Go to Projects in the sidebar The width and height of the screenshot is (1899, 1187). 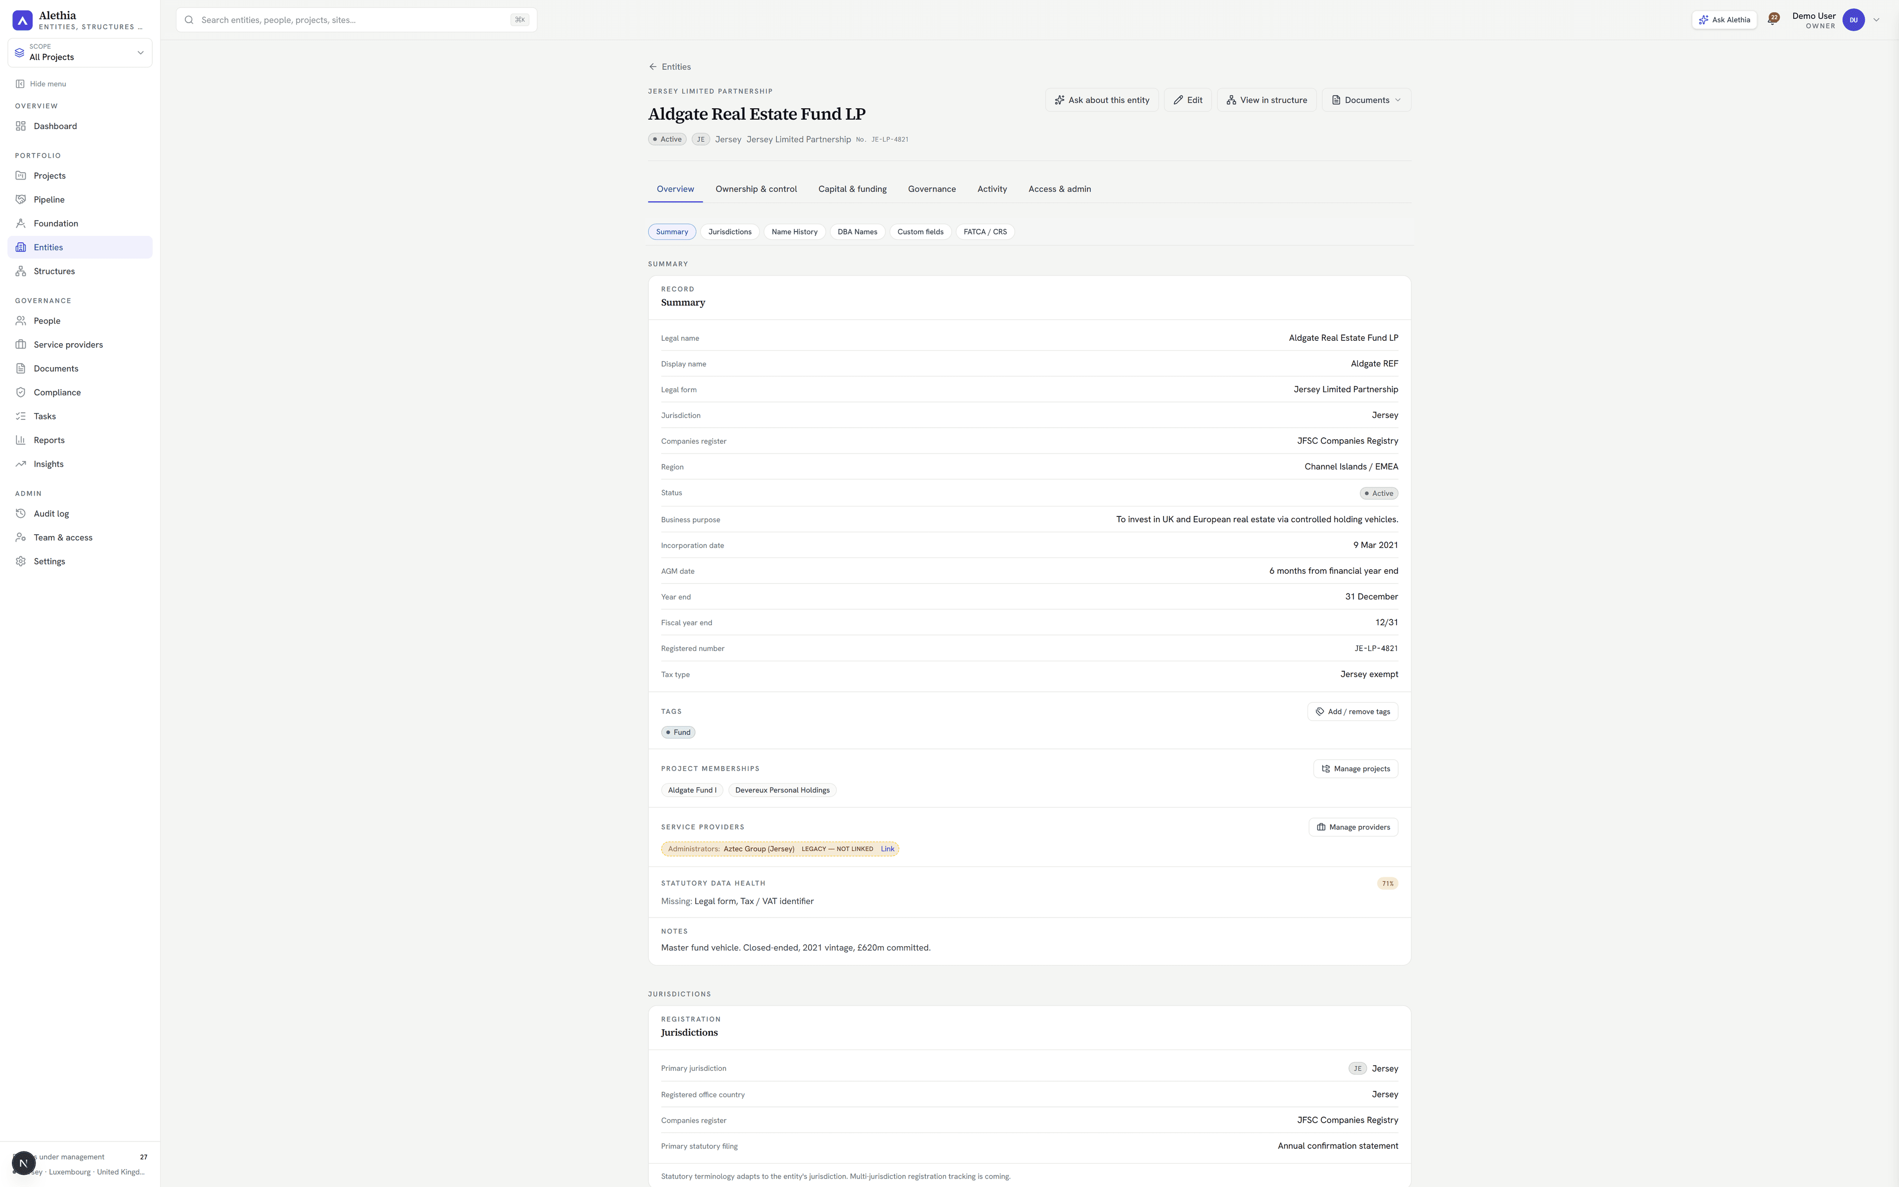click(x=79, y=176)
